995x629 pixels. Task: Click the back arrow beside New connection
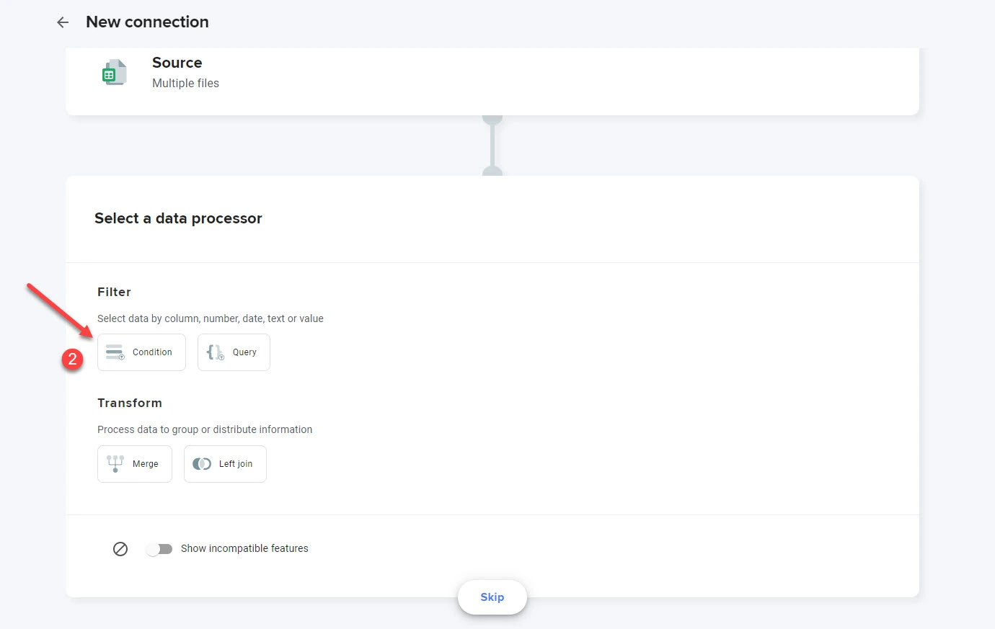(x=63, y=22)
